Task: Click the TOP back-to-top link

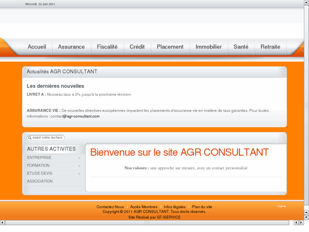Action: 282,206
